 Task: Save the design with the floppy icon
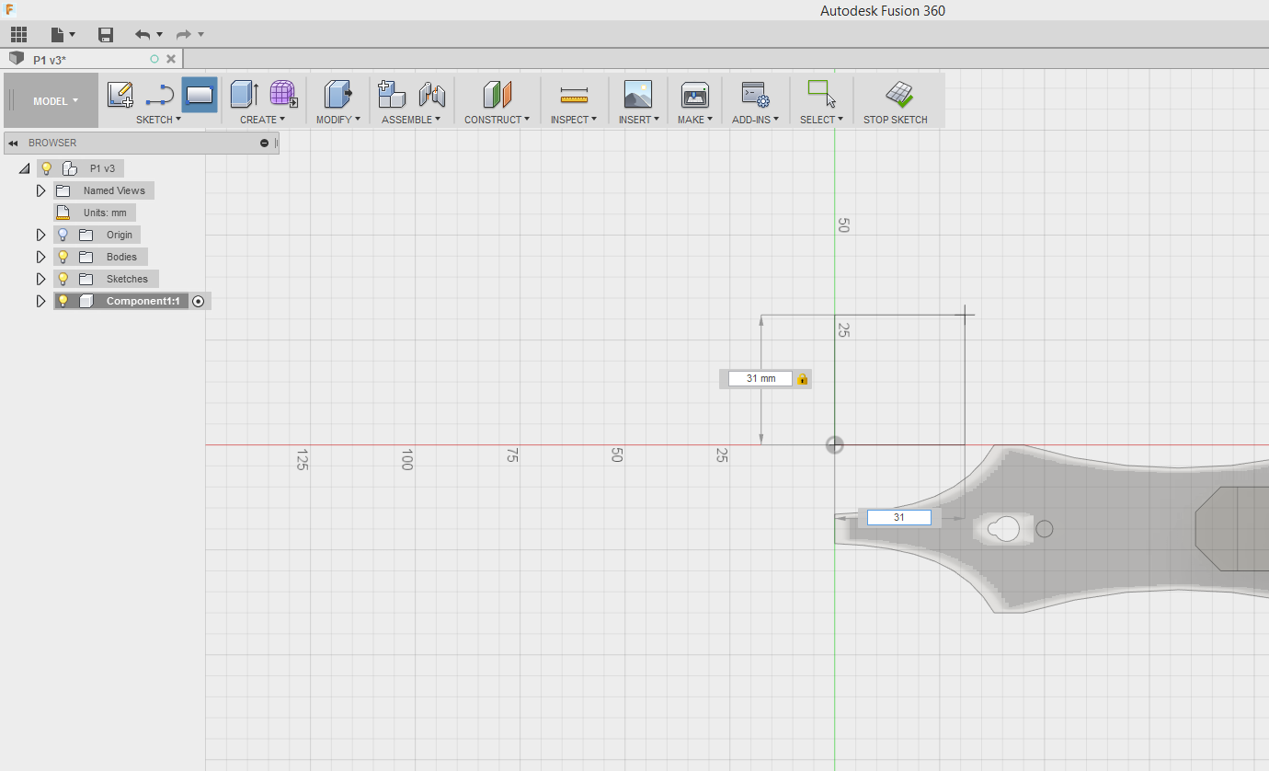click(x=106, y=35)
